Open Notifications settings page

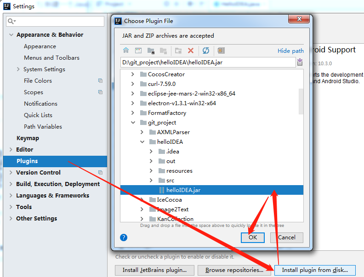(40, 103)
